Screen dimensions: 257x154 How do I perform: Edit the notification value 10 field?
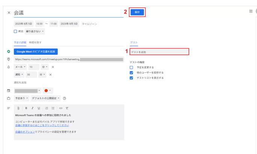coord(34,67)
